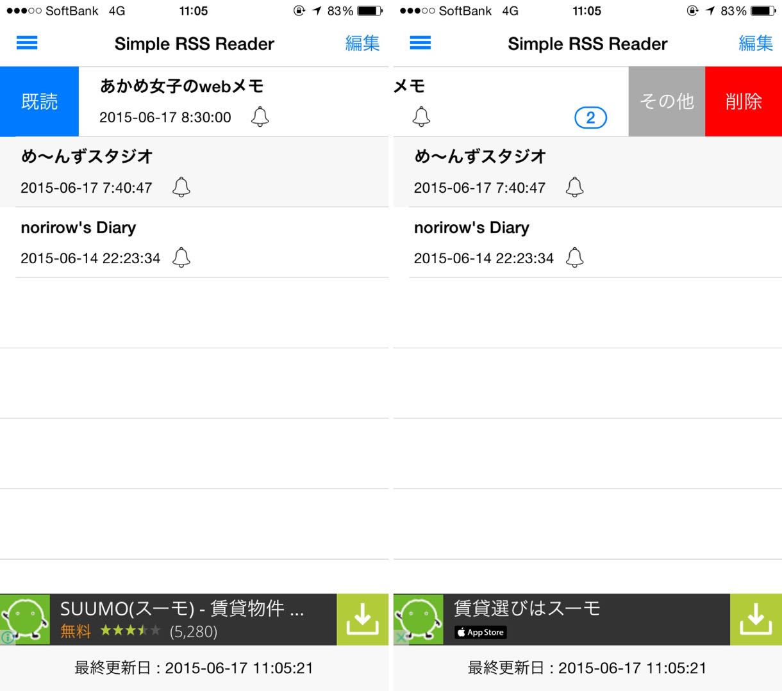Mark feed as read with 既読 button

[x=39, y=101]
